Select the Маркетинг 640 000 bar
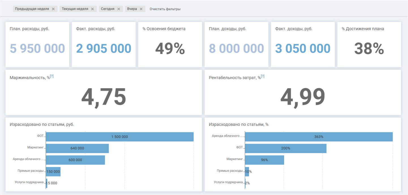The image size is (408, 195). click(x=77, y=148)
